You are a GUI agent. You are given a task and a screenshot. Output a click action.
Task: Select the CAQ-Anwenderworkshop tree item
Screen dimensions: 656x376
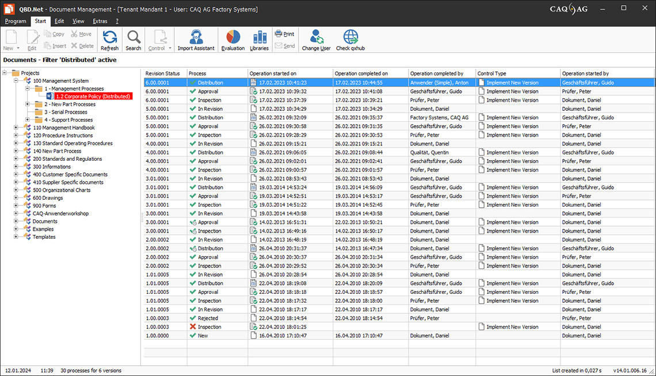60,213
